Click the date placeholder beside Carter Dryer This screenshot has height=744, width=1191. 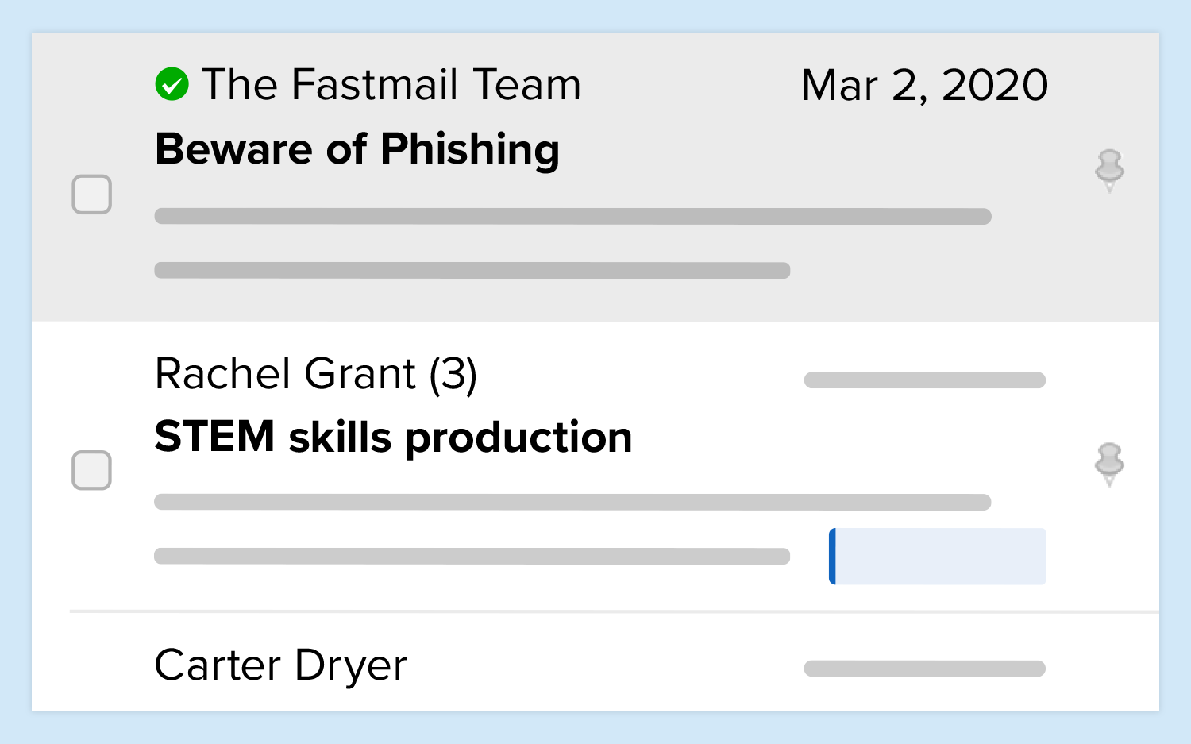[x=924, y=669]
